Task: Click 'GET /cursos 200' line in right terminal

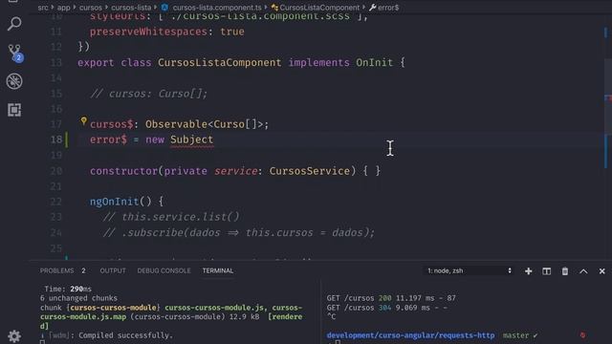Action: [391, 298]
